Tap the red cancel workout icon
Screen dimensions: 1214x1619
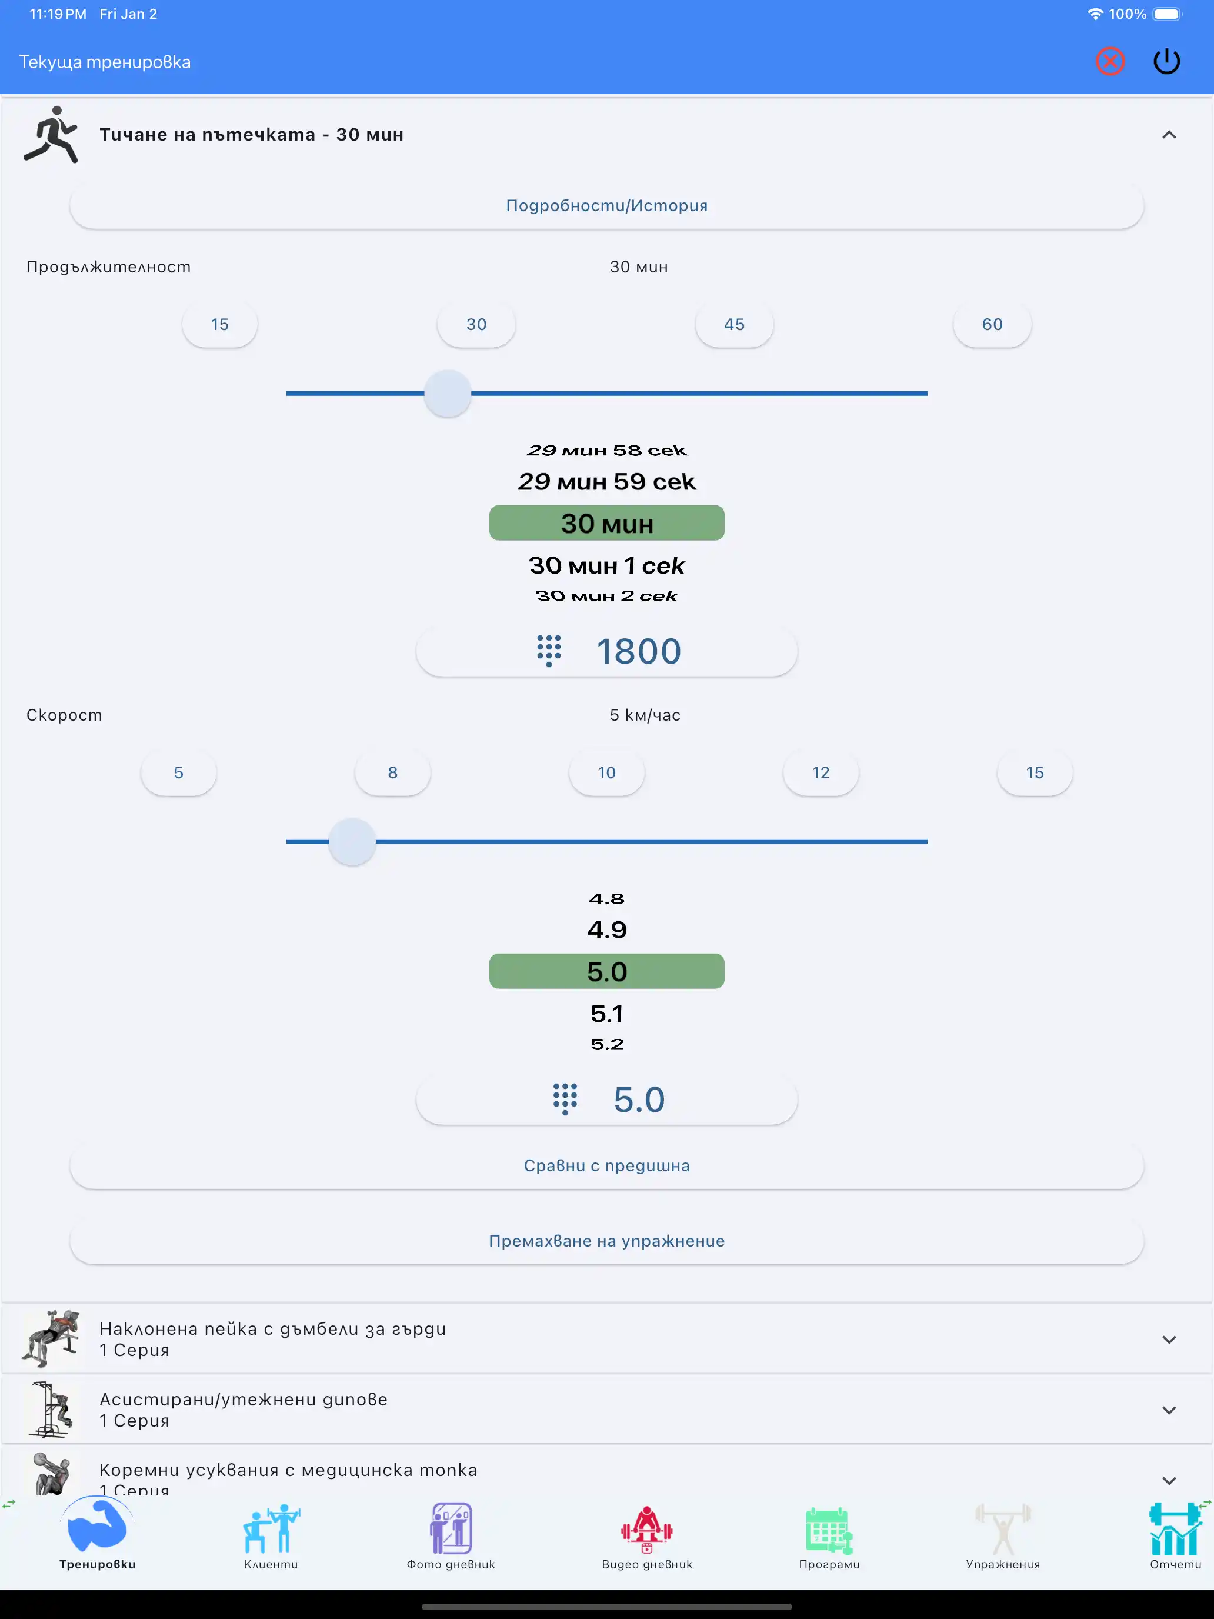point(1109,62)
